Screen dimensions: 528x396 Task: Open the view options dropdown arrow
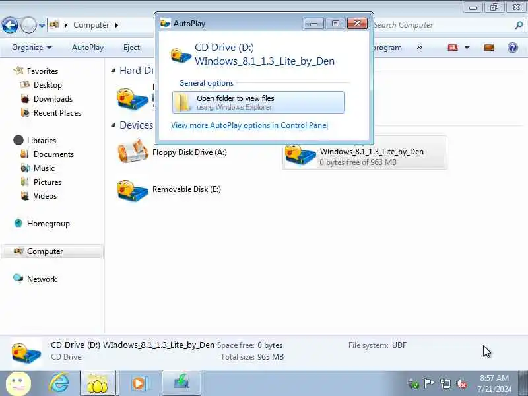tap(467, 48)
